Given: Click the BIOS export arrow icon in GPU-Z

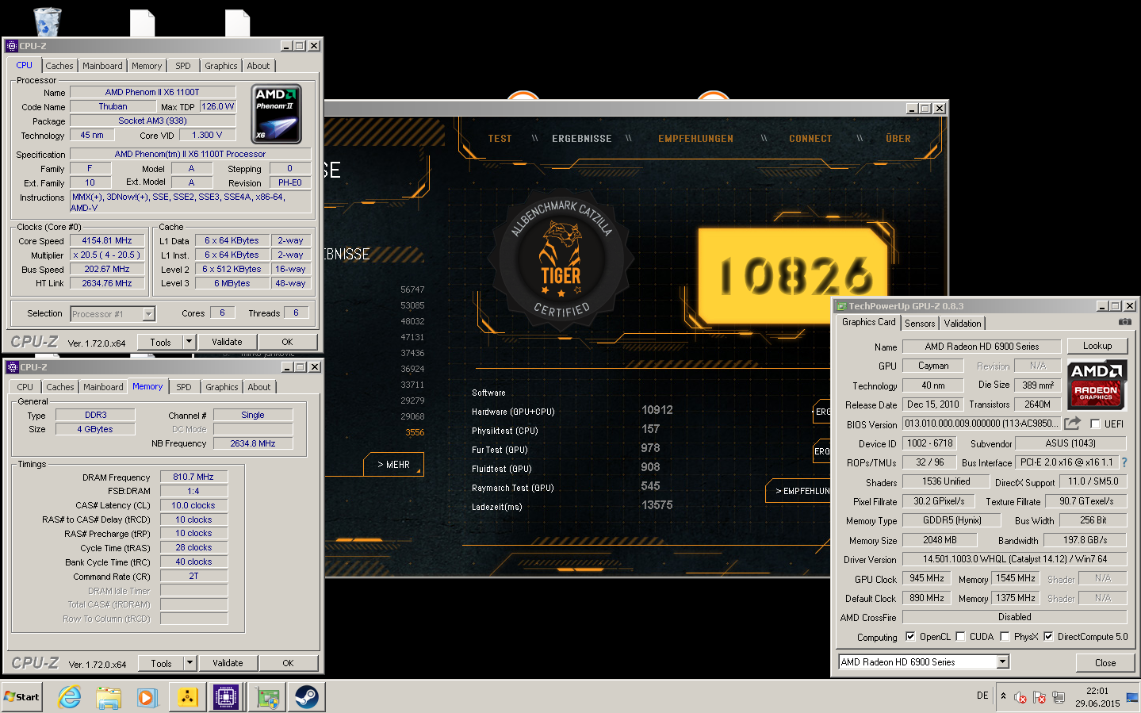Looking at the screenshot, I should point(1072,424).
